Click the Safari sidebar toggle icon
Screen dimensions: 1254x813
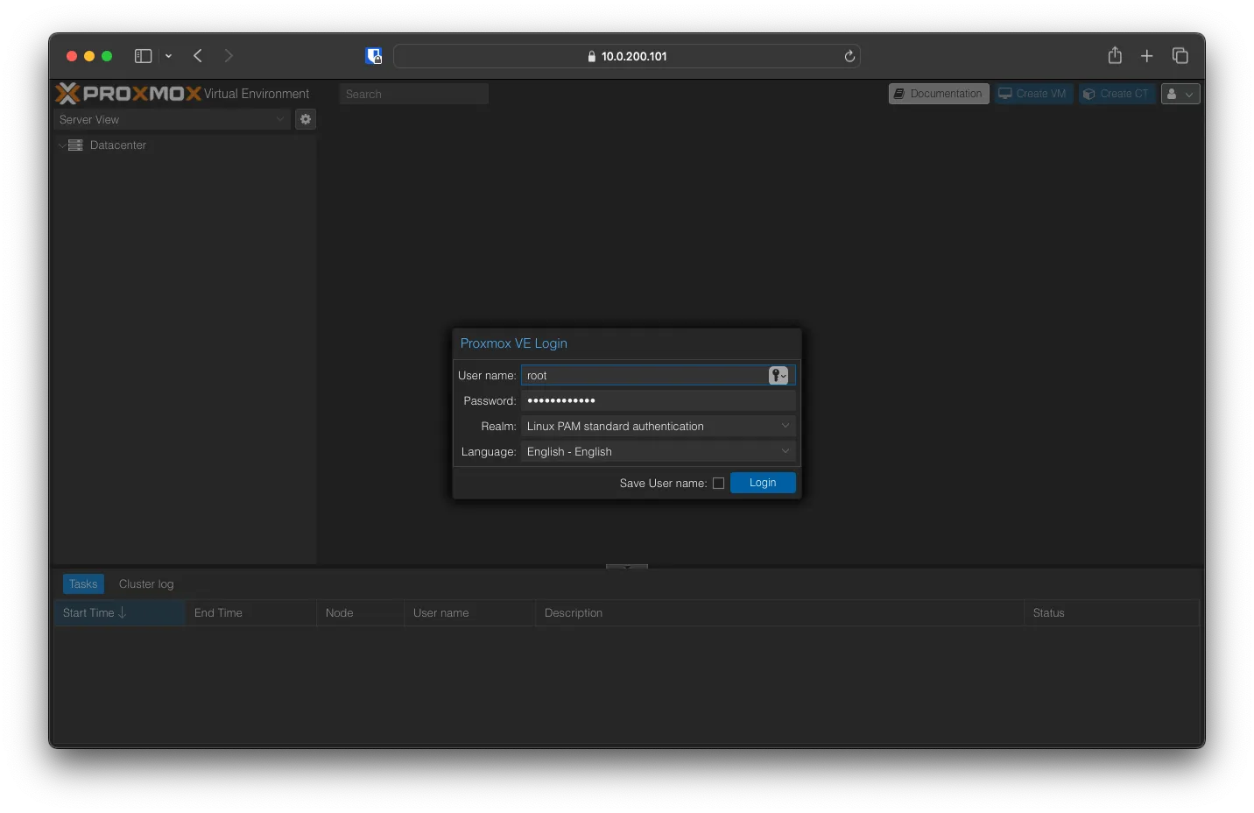pyautogui.click(x=143, y=56)
